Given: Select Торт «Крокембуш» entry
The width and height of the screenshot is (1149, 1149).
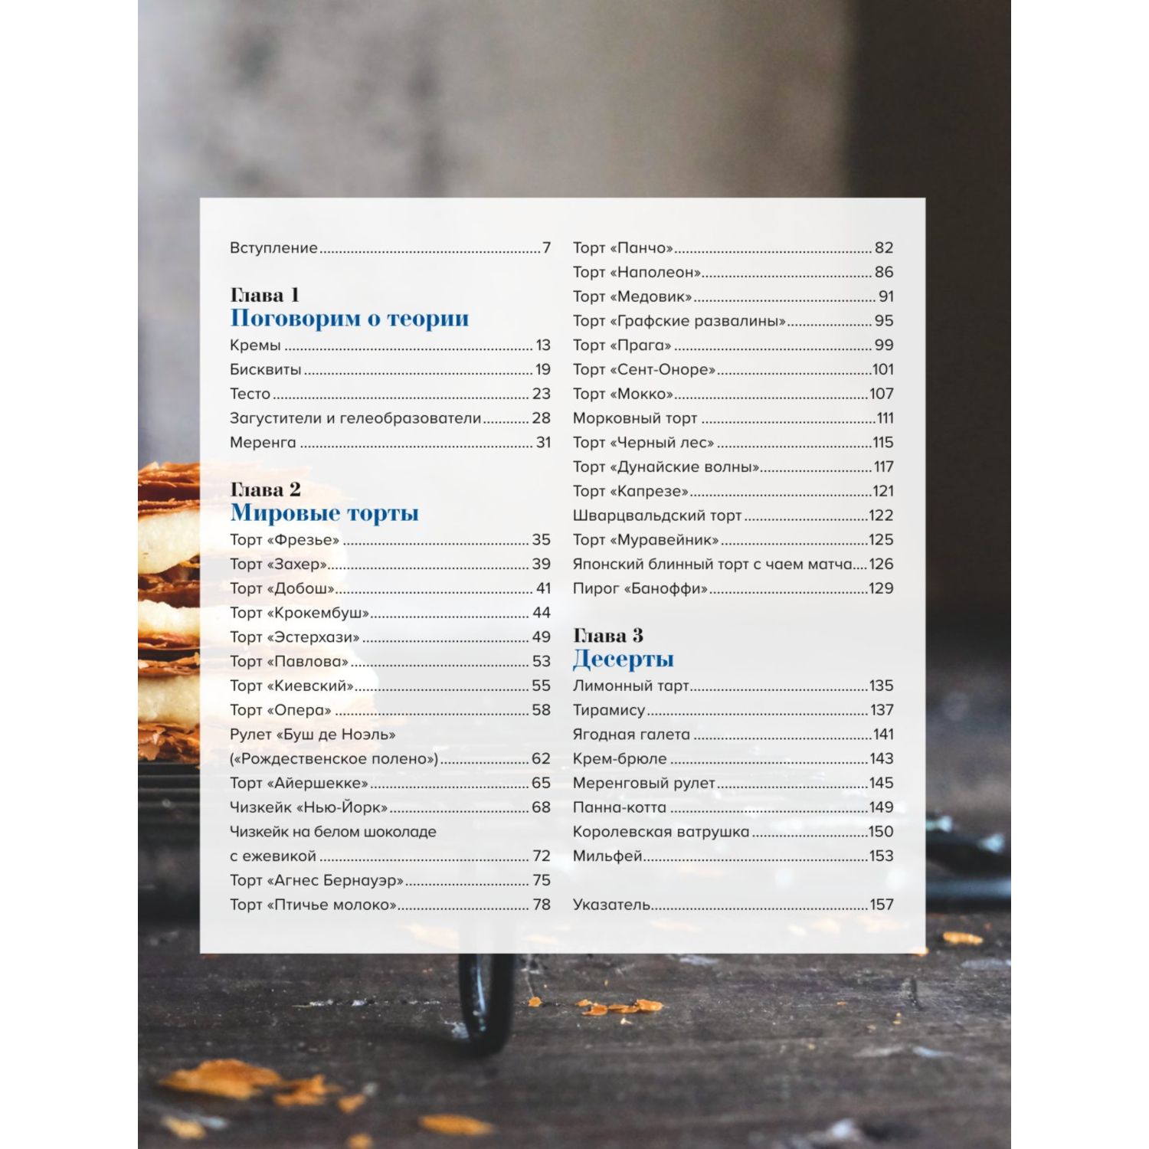Looking at the screenshot, I should pyautogui.click(x=391, y=613).
